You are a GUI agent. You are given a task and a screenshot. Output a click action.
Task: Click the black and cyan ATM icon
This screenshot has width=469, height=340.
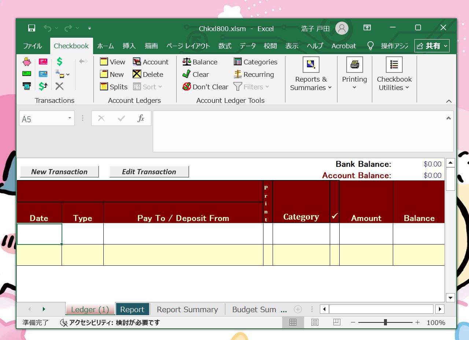click(x=27, y=86)
